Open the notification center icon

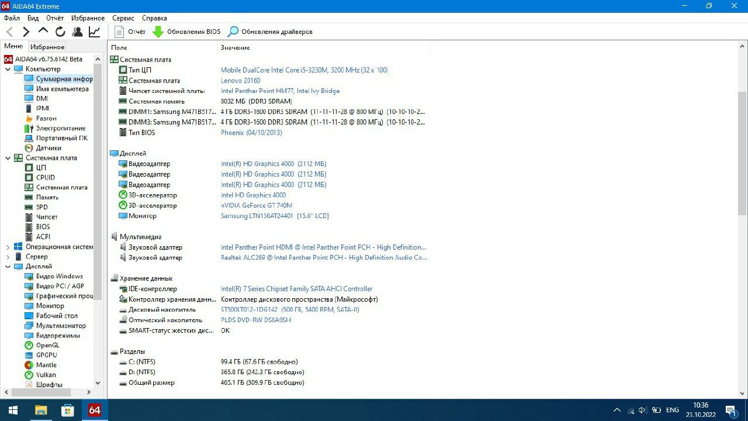tap(730, 410)
